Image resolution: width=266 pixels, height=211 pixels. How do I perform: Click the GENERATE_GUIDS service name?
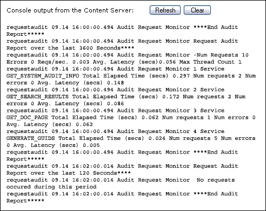pos(31,138)
